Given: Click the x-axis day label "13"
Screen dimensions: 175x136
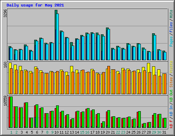Looking at the screenshot, I should 72,132.
